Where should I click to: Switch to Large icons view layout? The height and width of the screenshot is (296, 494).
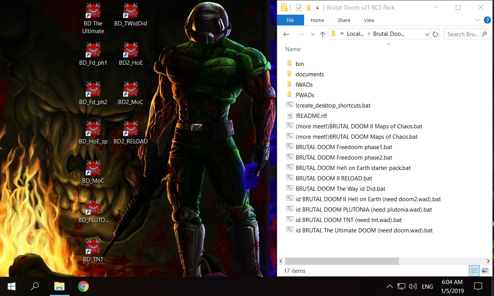click(x=485, y=271)
